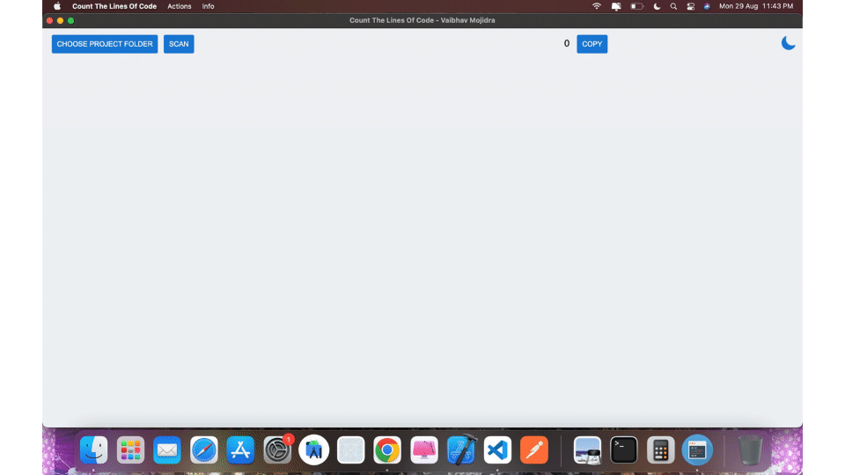This screenshot has width=845, height=475.
Task: Open Google Chrome from the dock
Action: (x=387, y=450)
